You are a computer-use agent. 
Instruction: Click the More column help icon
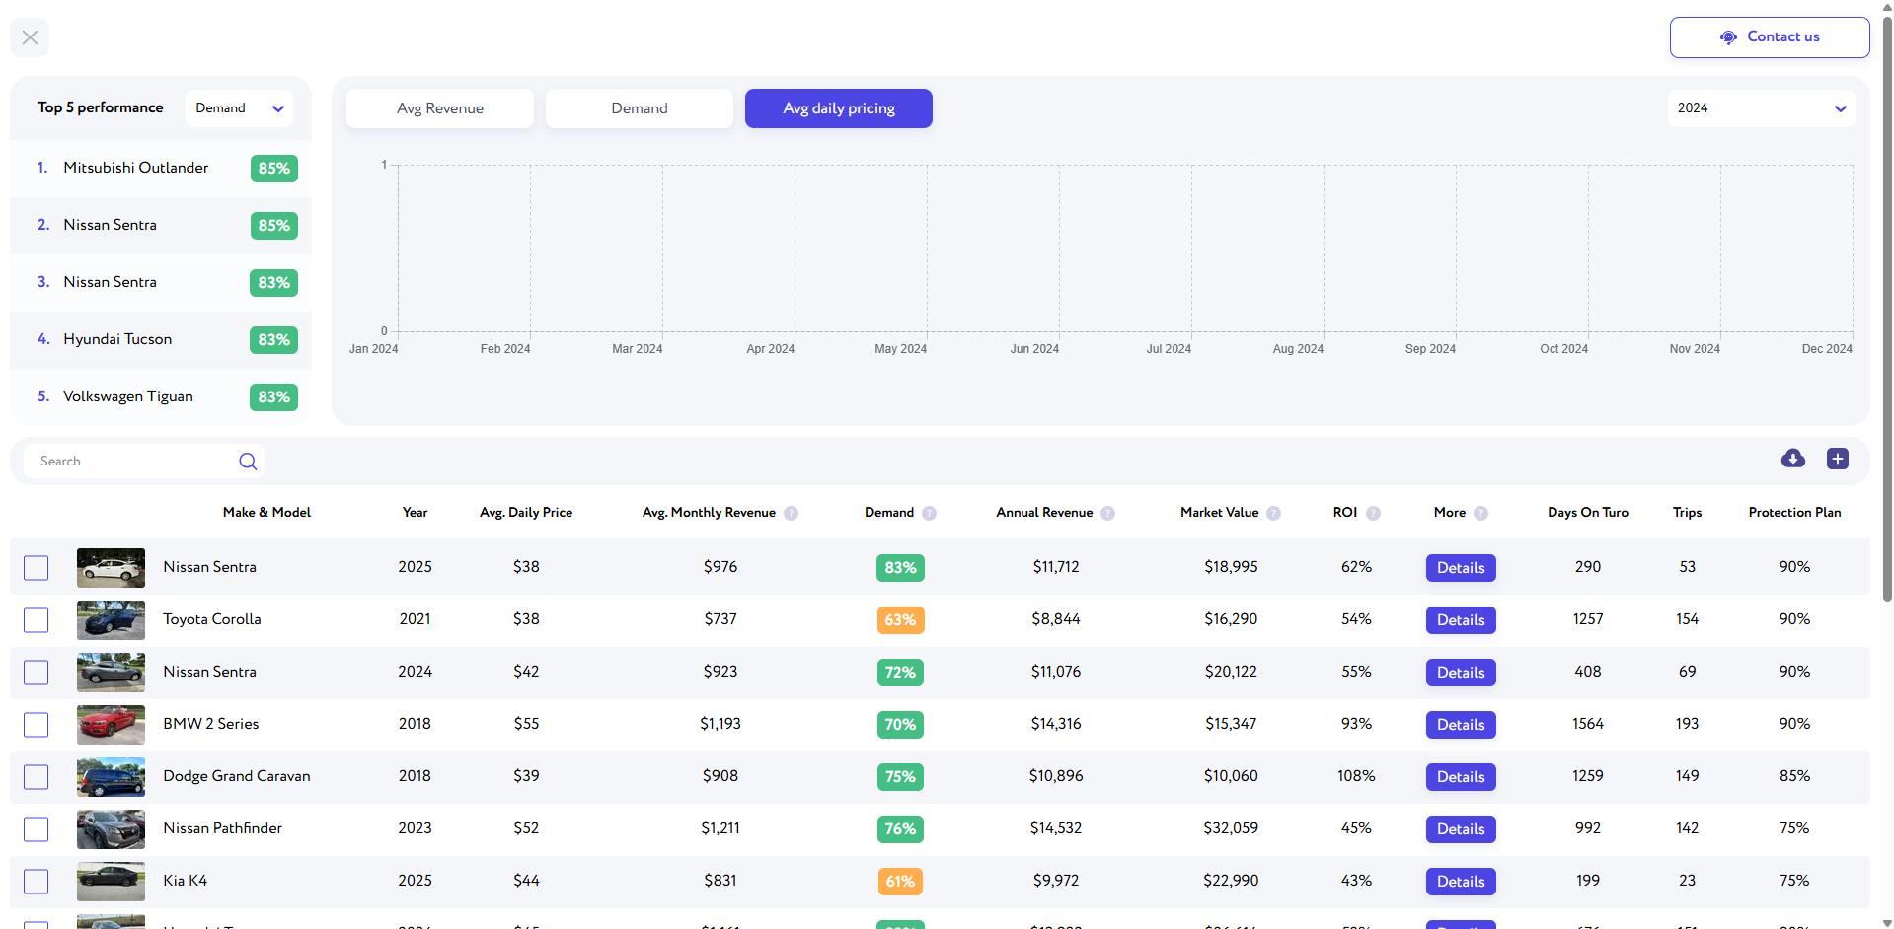click(1480, 513)
